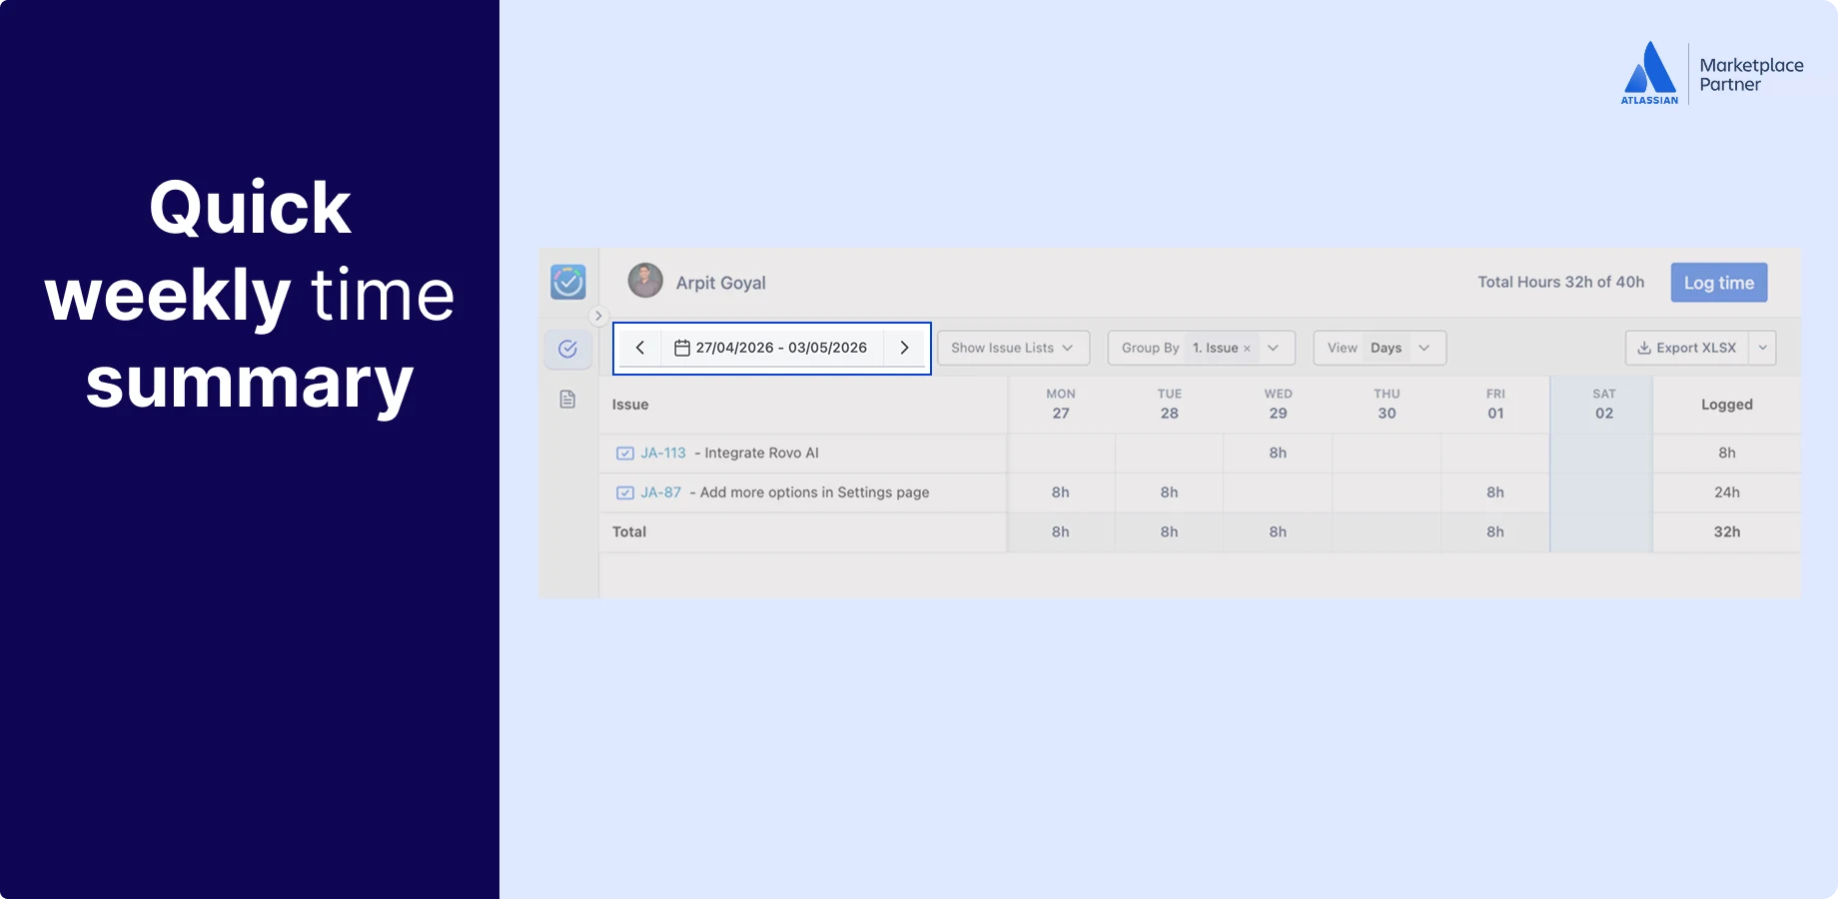The image size is (1838, 899).
Task: Click the FRI 01 column header
Action: click(1495, 404)
